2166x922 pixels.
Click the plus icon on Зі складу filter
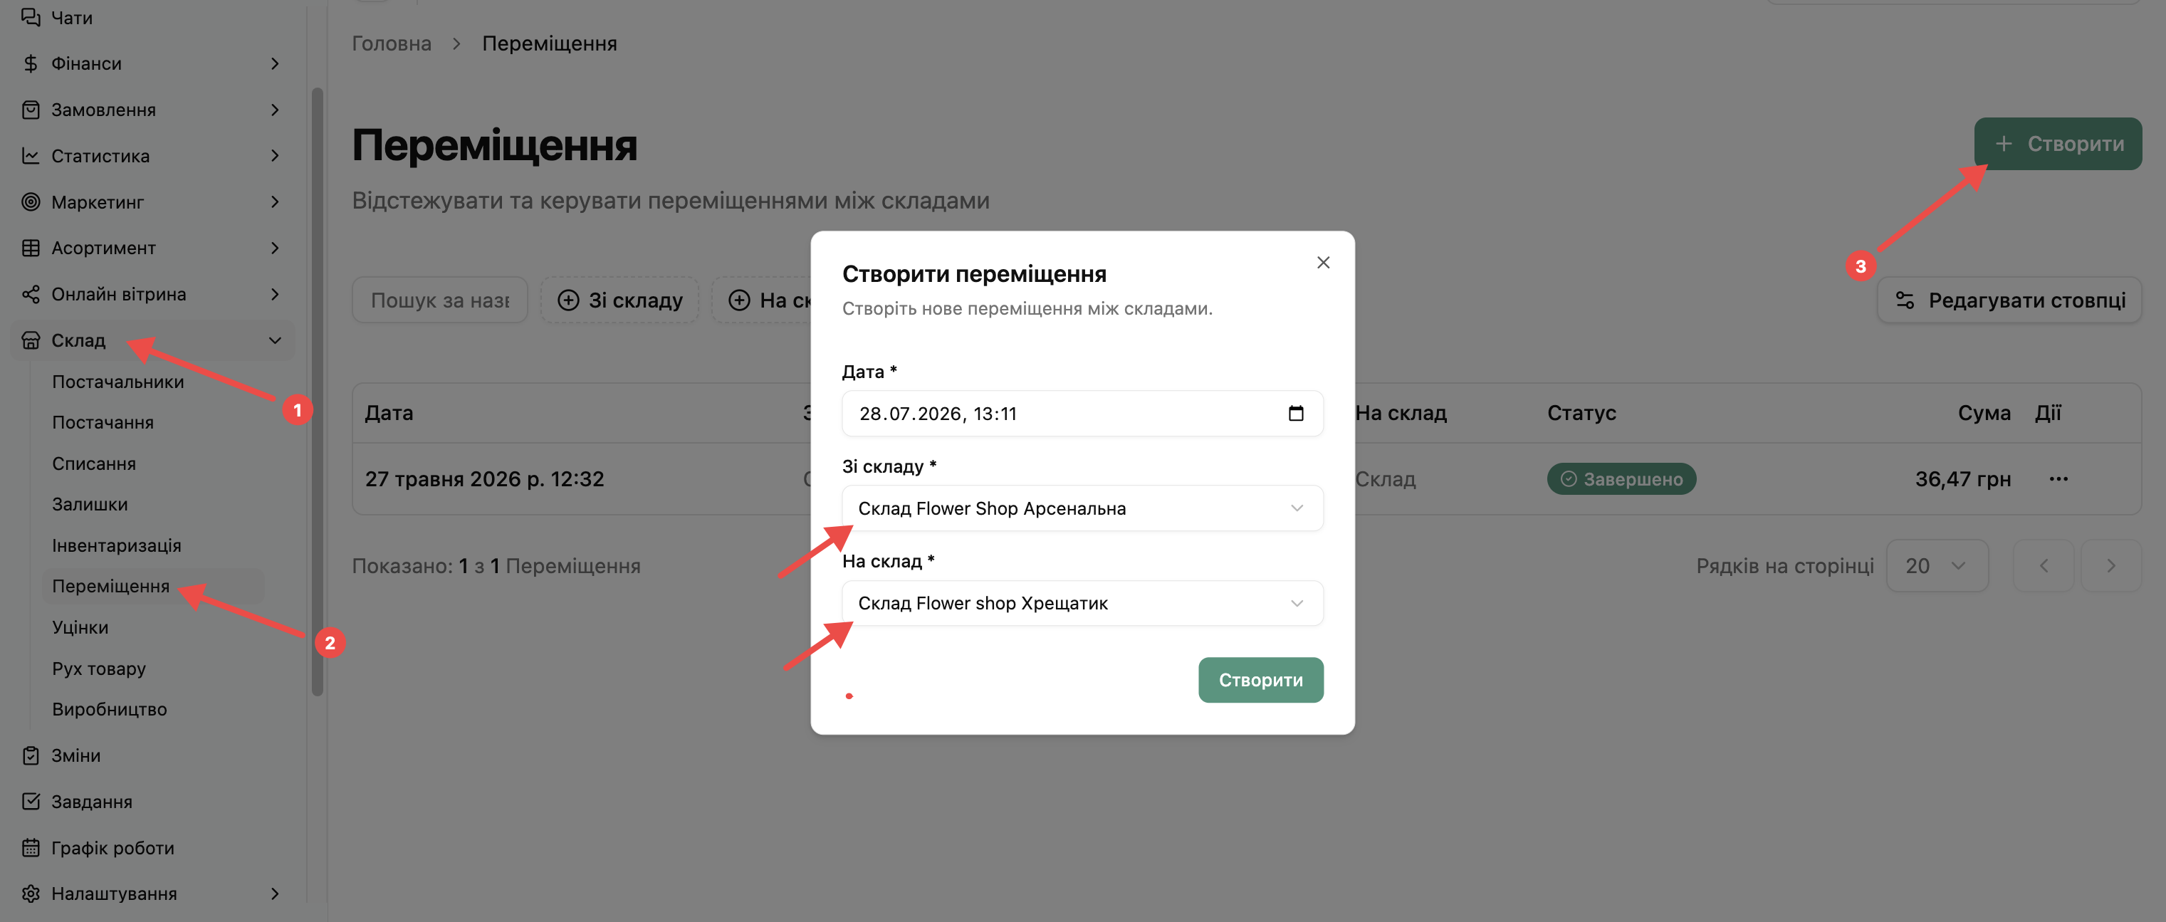pos(568,300)
